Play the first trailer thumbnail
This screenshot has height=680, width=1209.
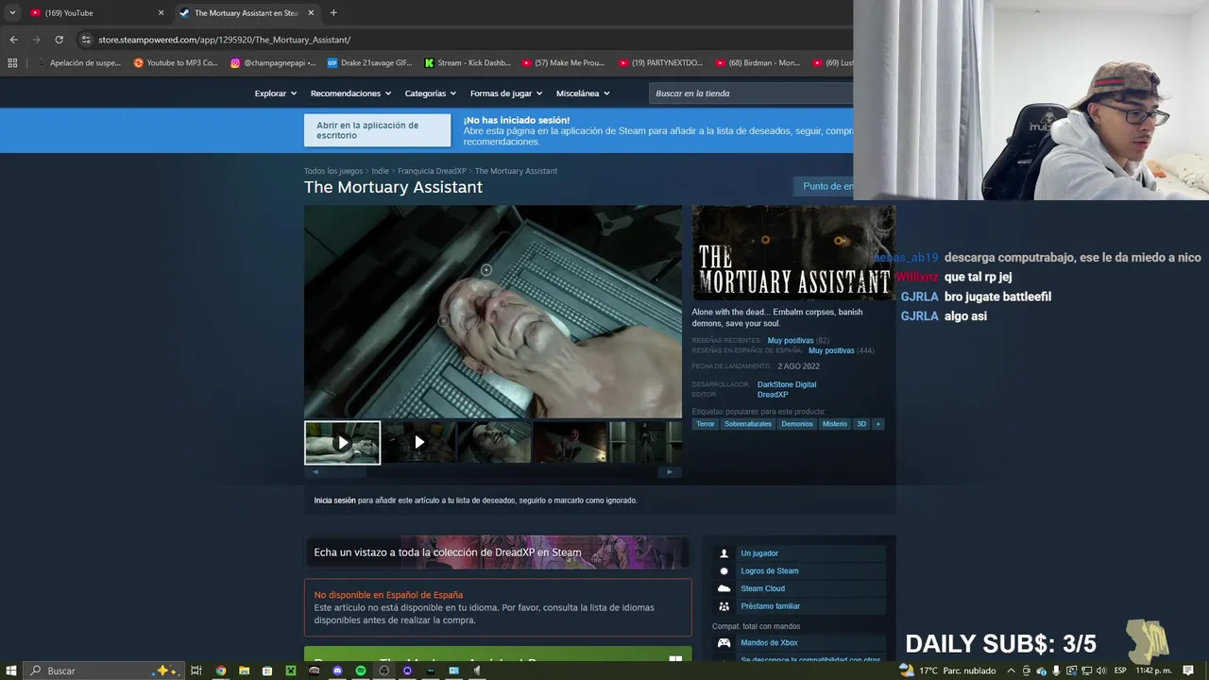click(x=342, y=442)
